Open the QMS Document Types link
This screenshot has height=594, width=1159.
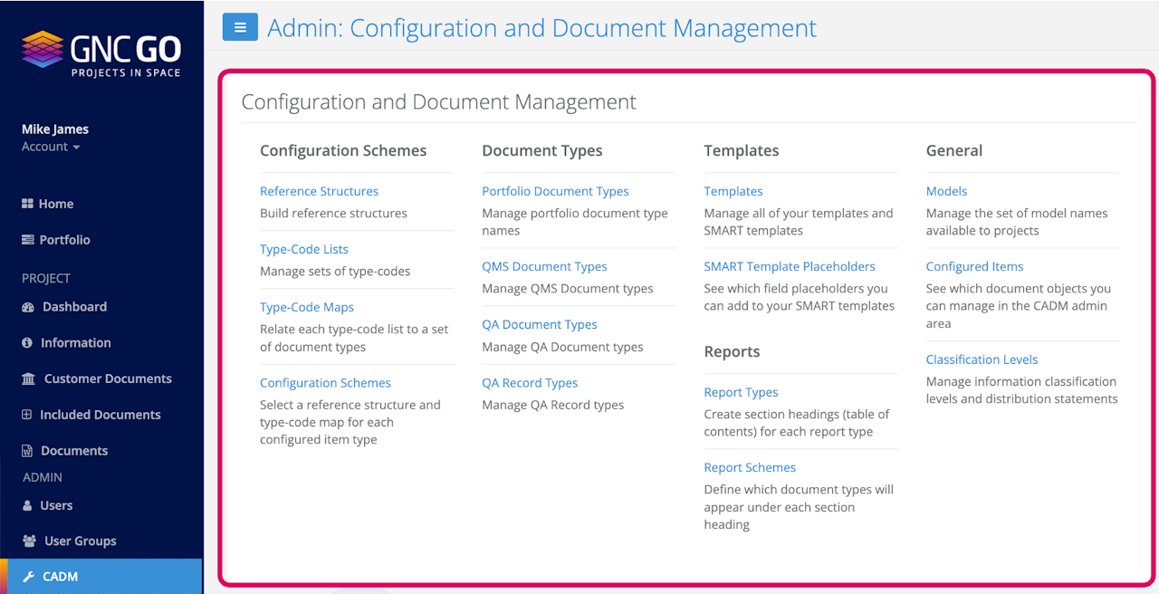pos(544,266)
